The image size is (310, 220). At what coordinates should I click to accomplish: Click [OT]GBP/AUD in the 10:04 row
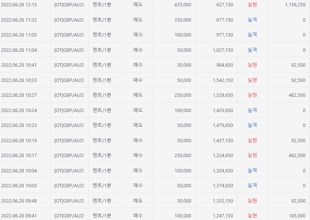click(x=69, y=170)
